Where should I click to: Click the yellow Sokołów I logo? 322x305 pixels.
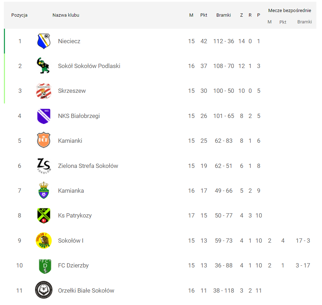click(x=44, y=241)
